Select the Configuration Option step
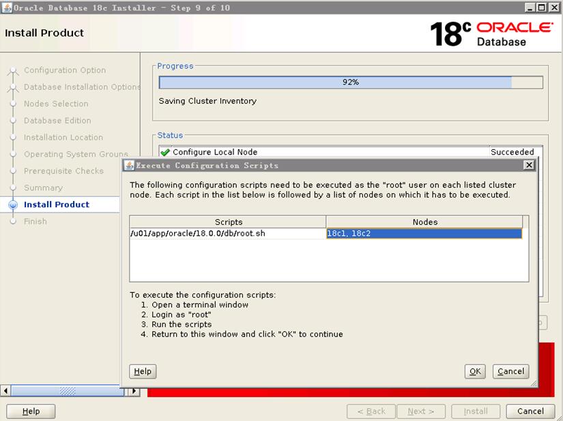Image resolution: width=563 pixels, height=421 pixels. coord(65,70)
